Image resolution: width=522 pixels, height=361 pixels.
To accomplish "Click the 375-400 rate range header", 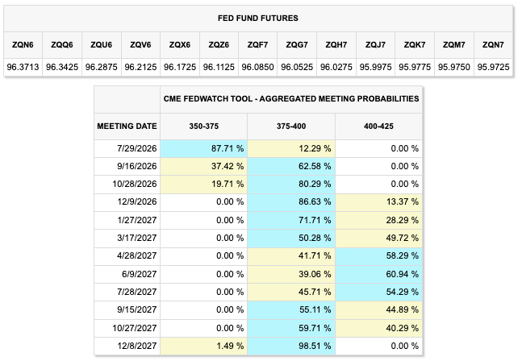I will (291, 127).
